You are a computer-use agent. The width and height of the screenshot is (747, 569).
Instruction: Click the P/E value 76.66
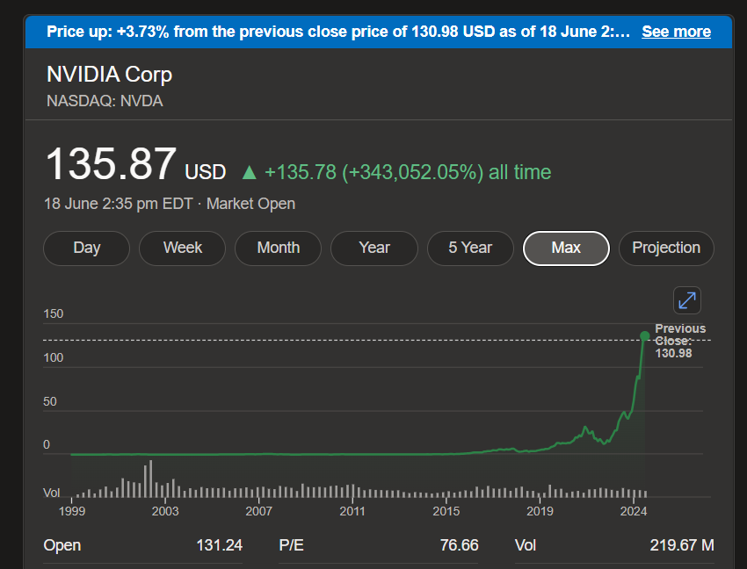[x=459, y=545]
